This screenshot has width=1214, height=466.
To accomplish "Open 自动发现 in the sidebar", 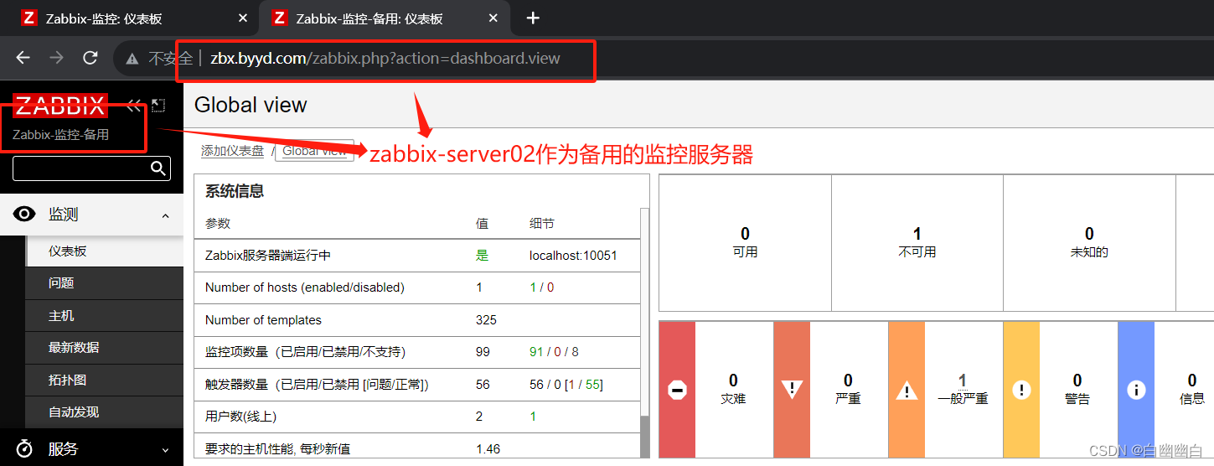I will point(104,412).
